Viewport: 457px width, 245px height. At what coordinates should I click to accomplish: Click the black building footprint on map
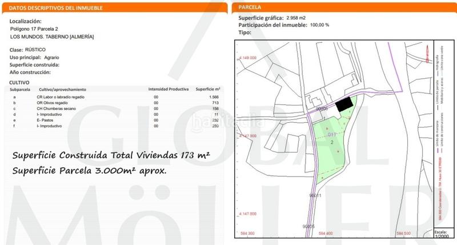click(342, 104)
